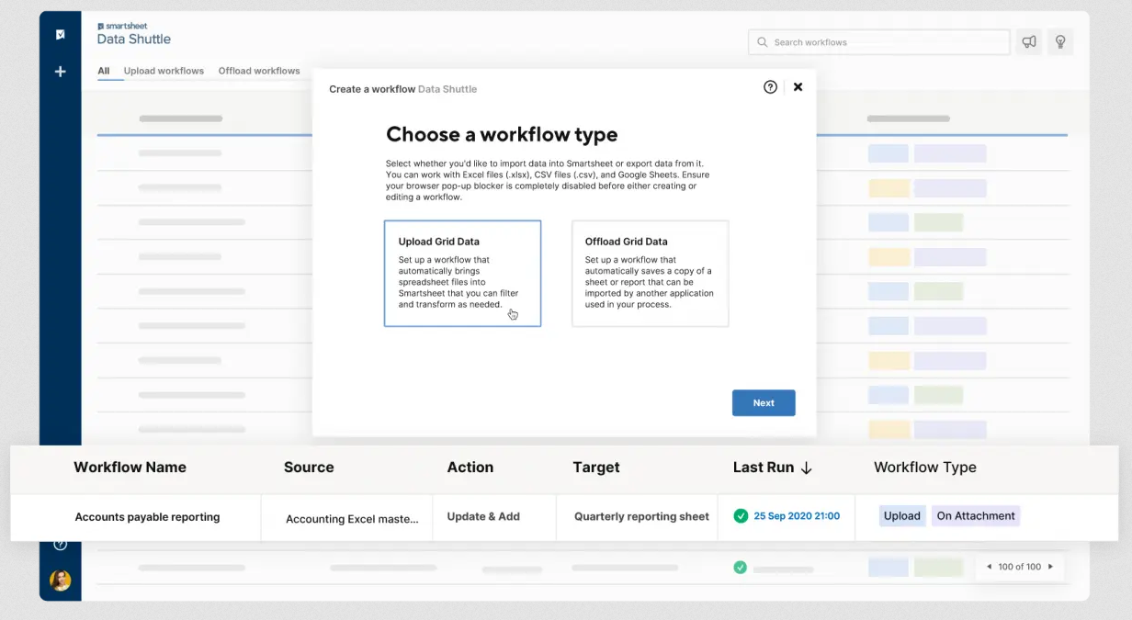Close the Create a workflow dialog
Image resolution: width=1132 pixels, height=620 pixels.
[798, 87]
